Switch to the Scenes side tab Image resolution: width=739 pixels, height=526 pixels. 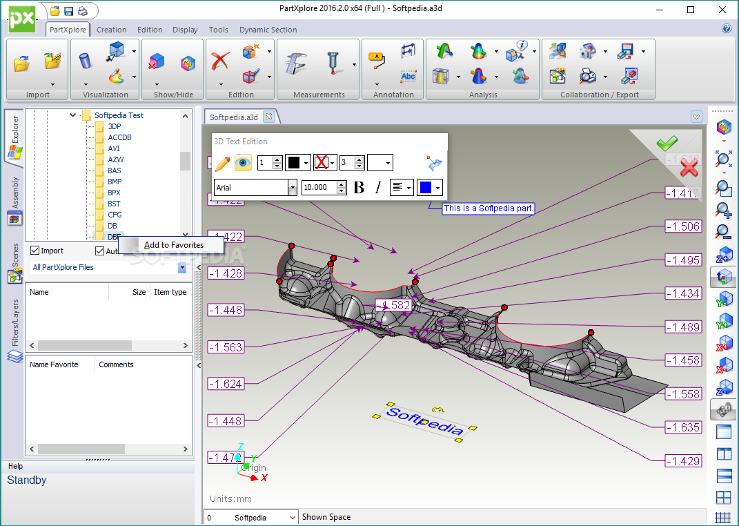[15, 262]
